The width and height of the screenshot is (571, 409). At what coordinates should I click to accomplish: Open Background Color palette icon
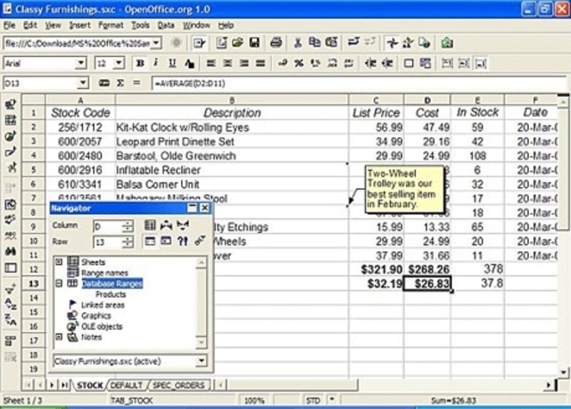point(425,63)
